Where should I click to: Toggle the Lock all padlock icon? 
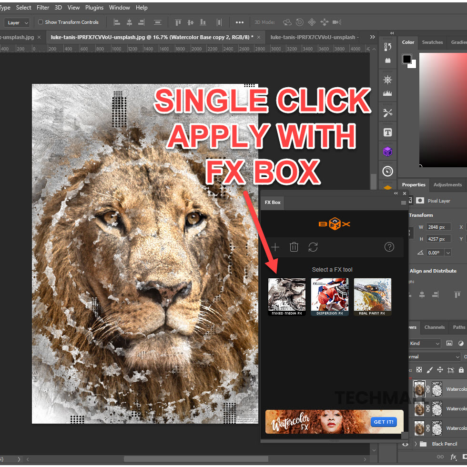point(461,370)
